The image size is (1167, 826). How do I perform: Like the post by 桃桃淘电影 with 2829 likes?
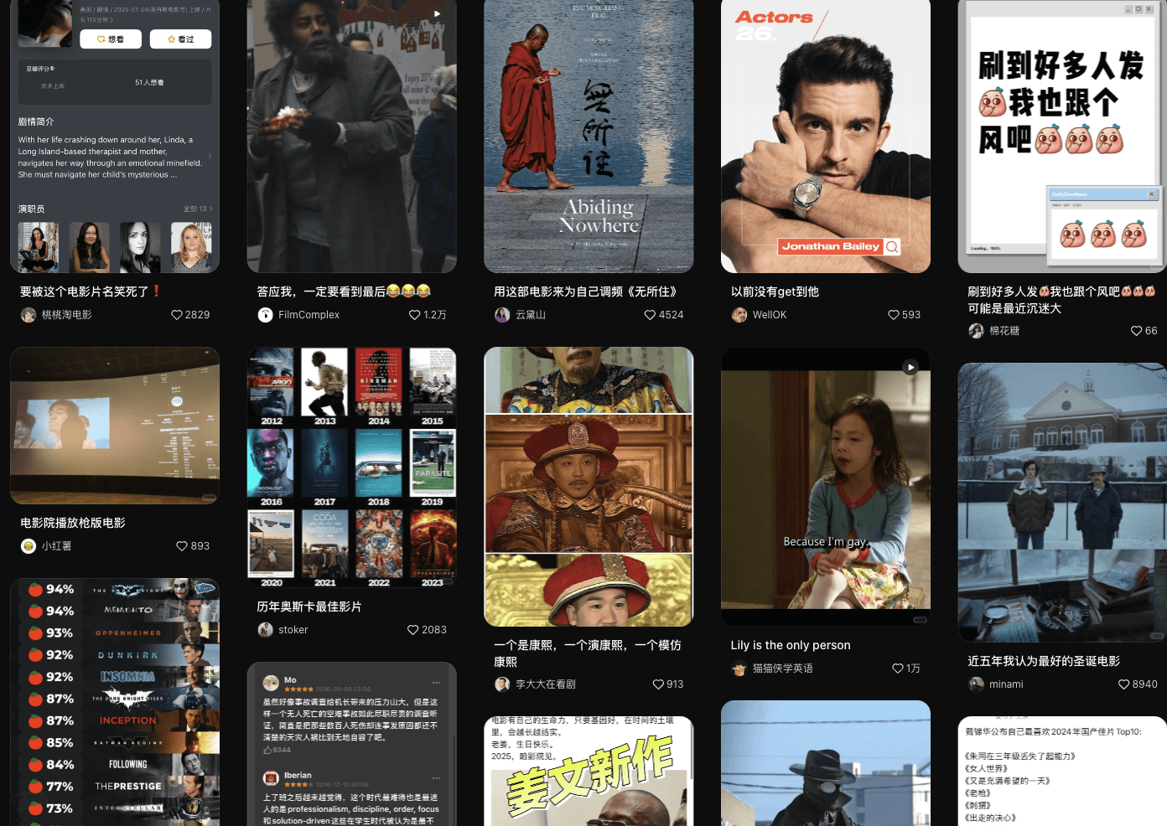177,315
